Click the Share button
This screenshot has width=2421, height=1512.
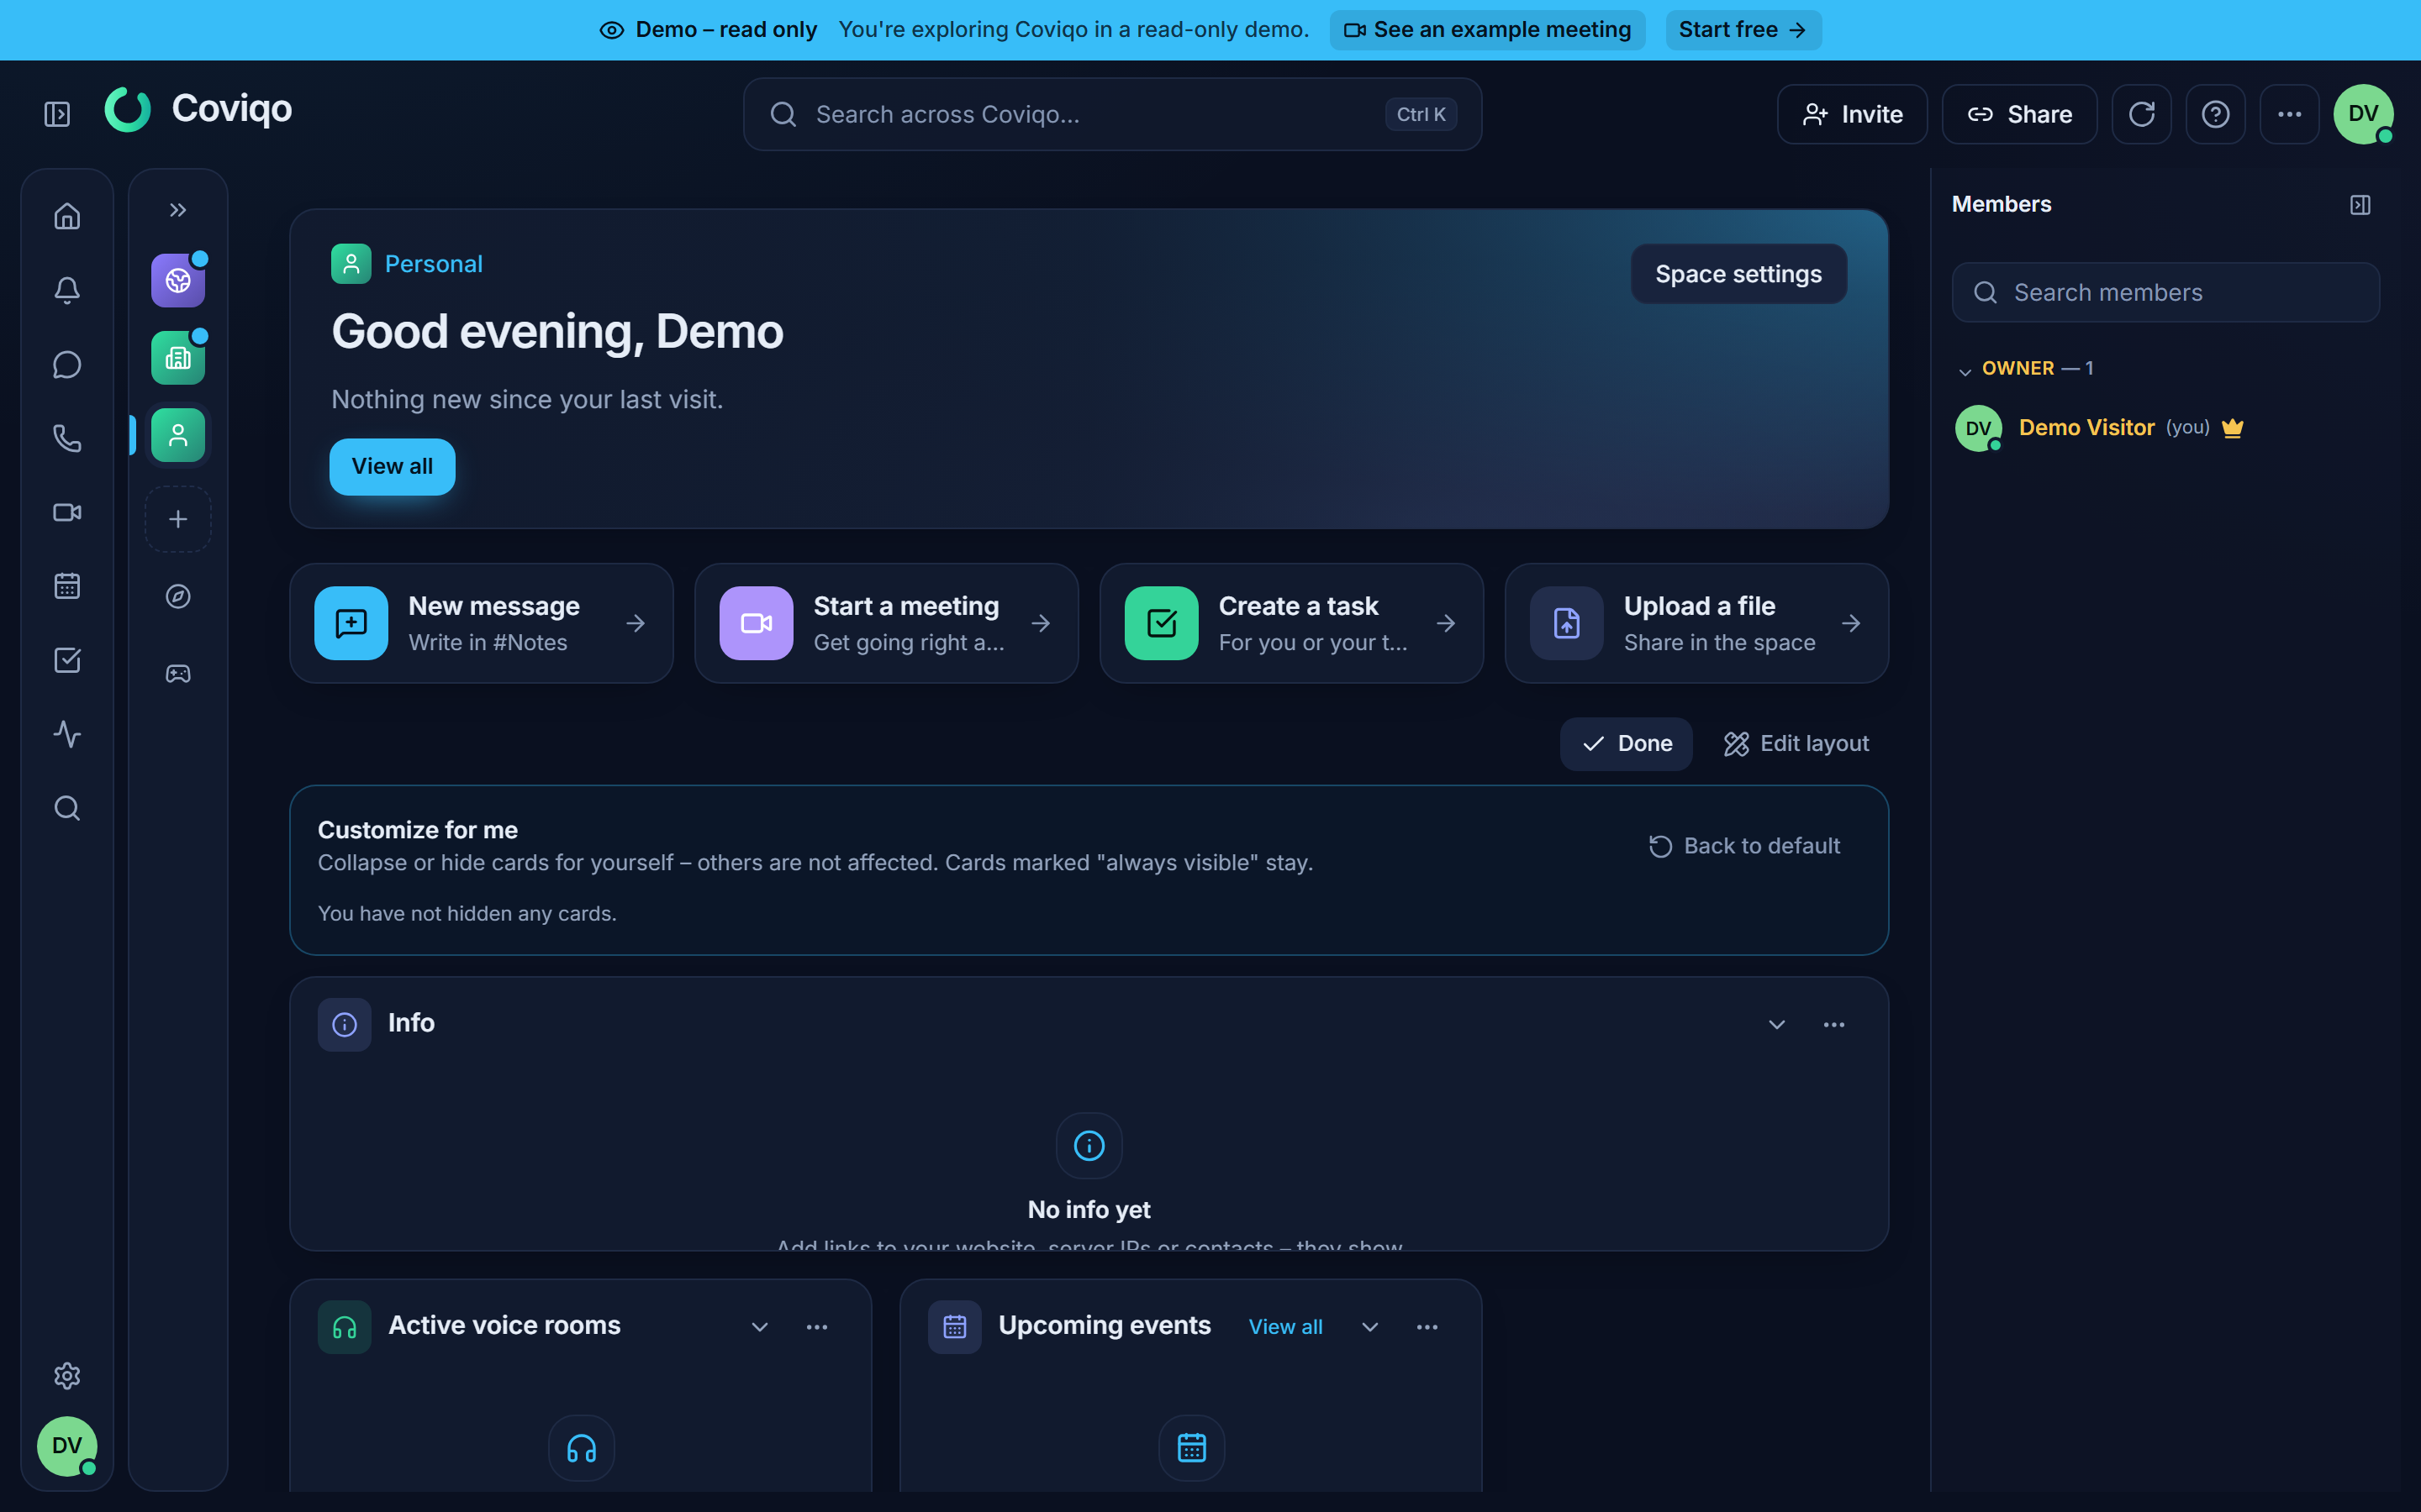2019,114
